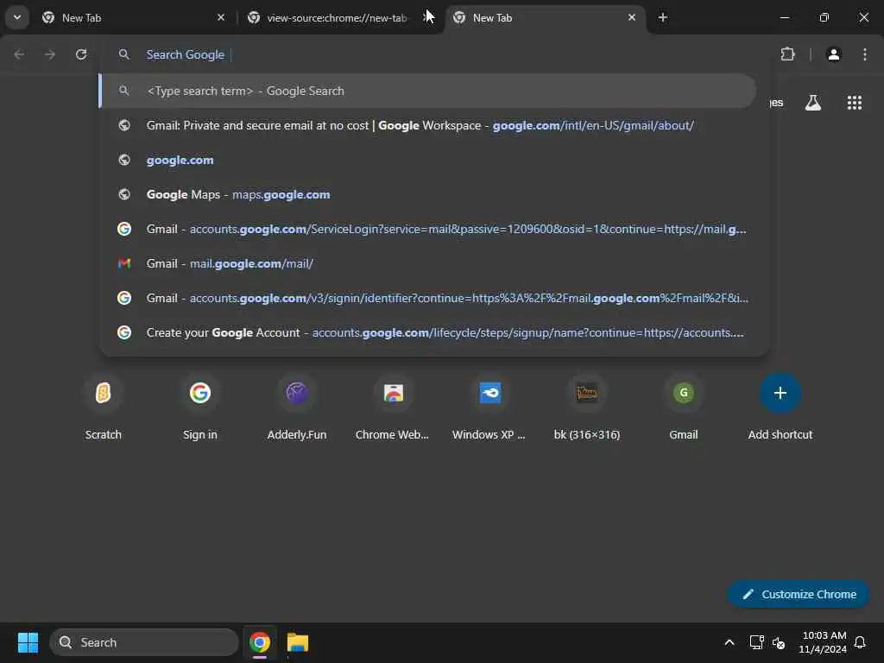Click the Search Google address bar field
Image resolution: width=884 pixels, height=663 pixels.
434,54
